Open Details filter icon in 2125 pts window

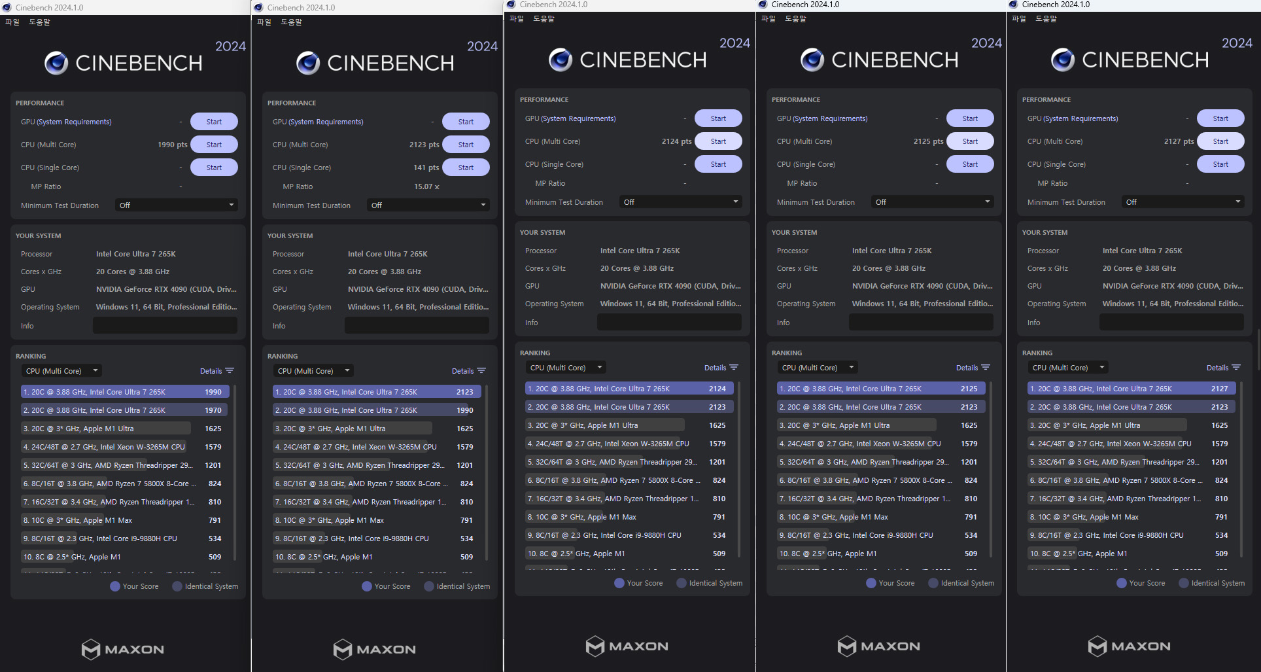pos(986,368)
